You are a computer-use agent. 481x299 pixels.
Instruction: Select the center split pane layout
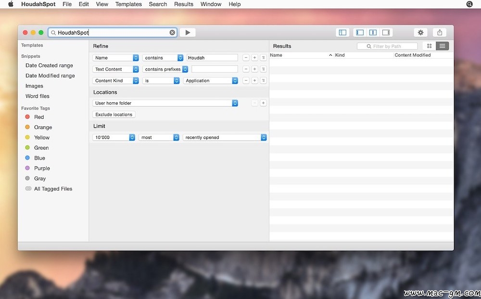click(373, 33)
